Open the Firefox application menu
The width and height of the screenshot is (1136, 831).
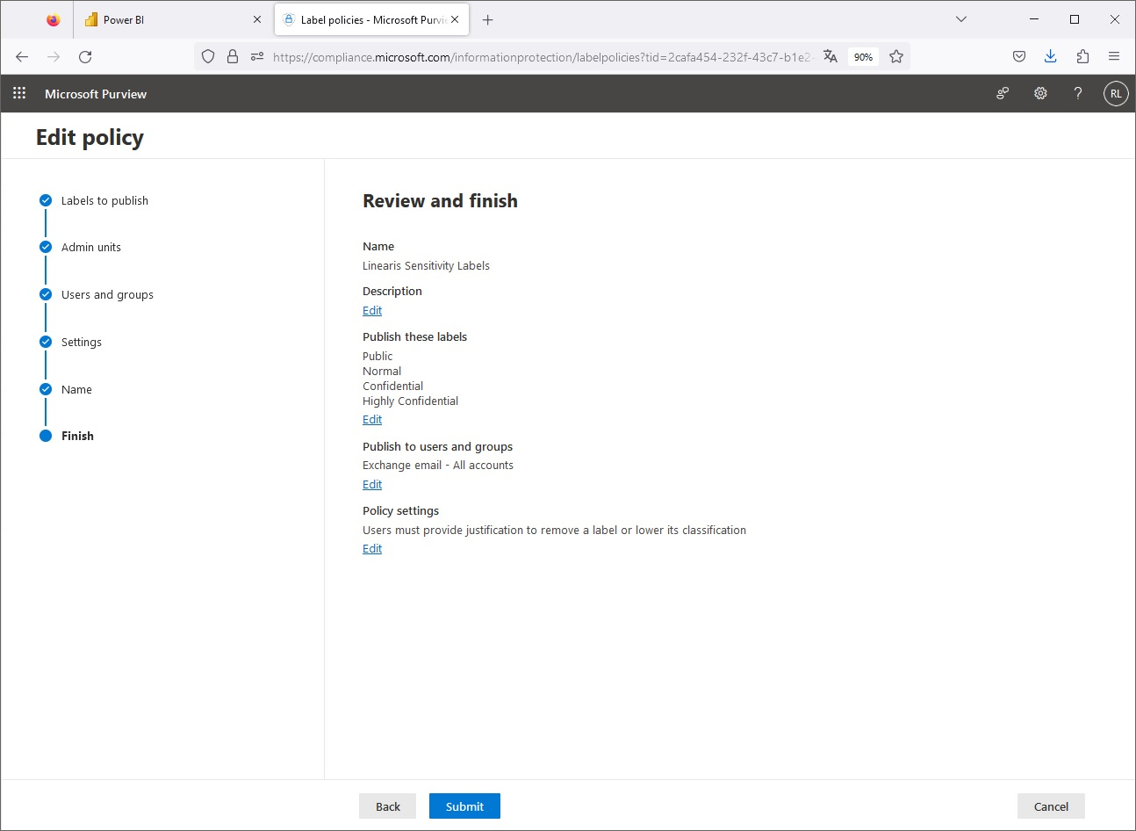point(1113,55)
